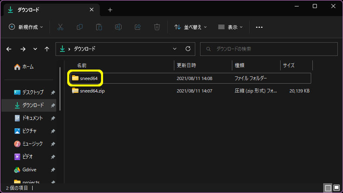This screenshot has height=193, width=343.
Task: Click the Share icon in toolbar
Action: [138, 27]
